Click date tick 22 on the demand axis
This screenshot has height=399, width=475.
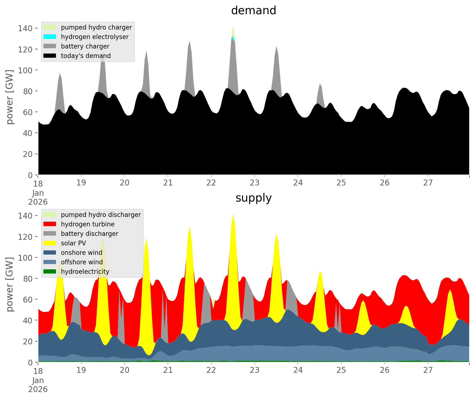click(x=211, y=183)
